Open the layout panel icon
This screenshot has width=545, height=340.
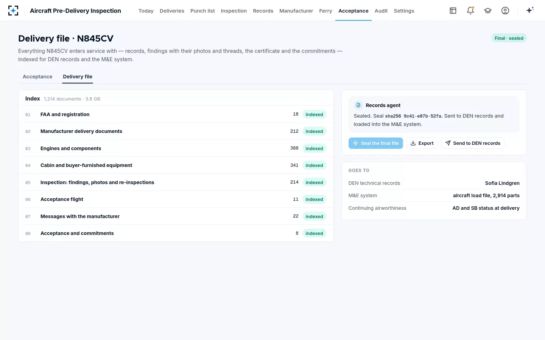pyautogui.click(x=453, y=11)
